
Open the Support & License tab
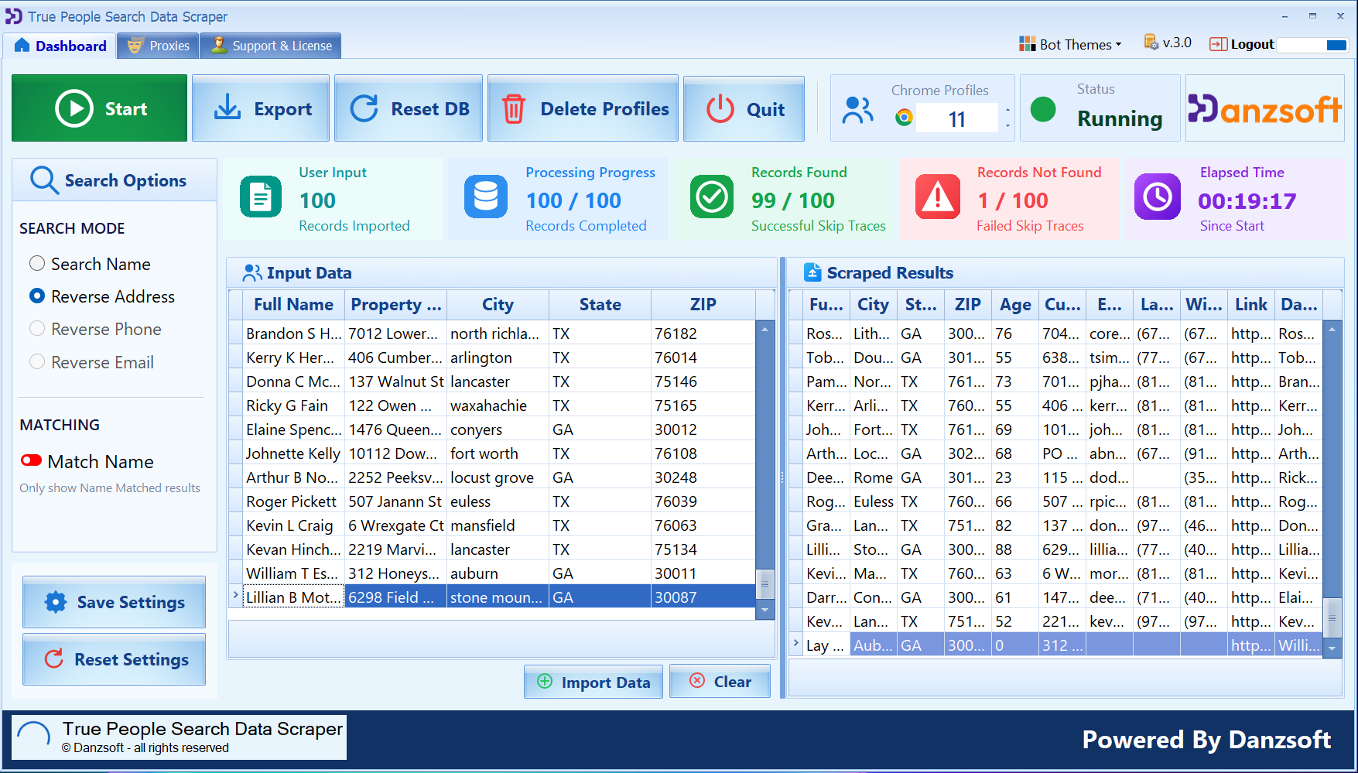click(271, 46)
